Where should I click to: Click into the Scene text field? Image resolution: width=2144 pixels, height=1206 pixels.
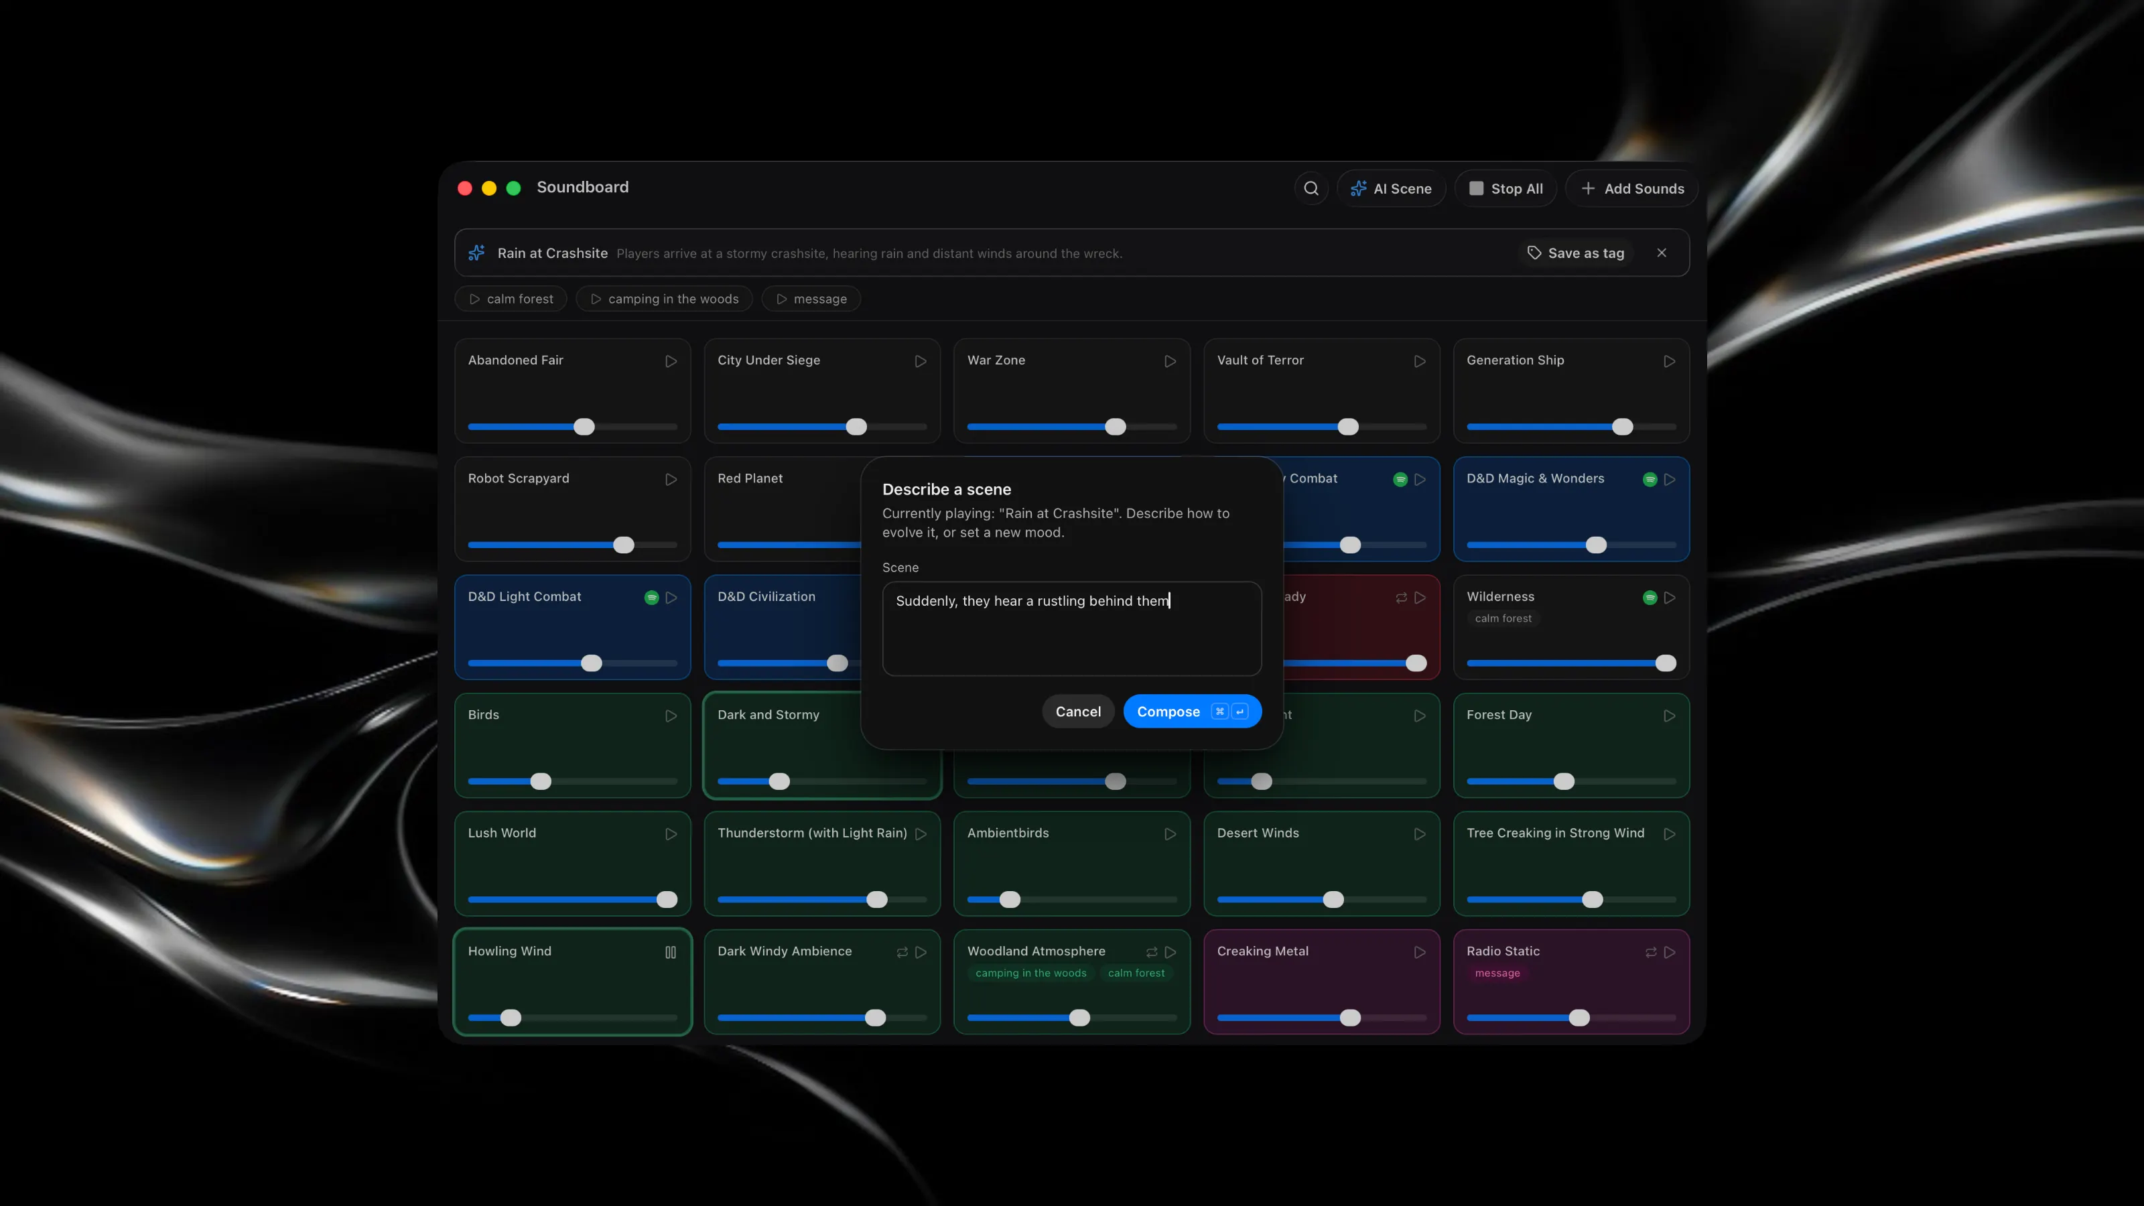point(1072,628)
